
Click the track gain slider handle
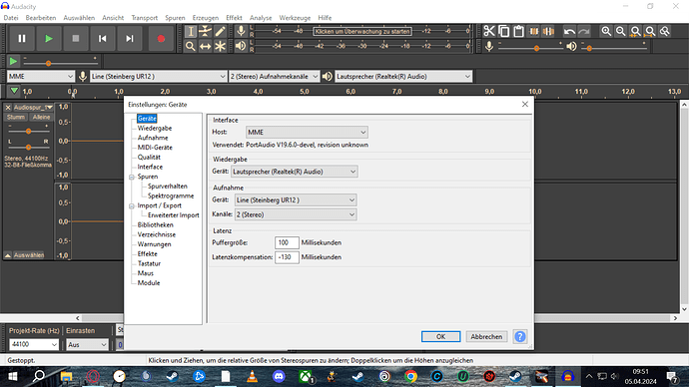pos(29,132)
